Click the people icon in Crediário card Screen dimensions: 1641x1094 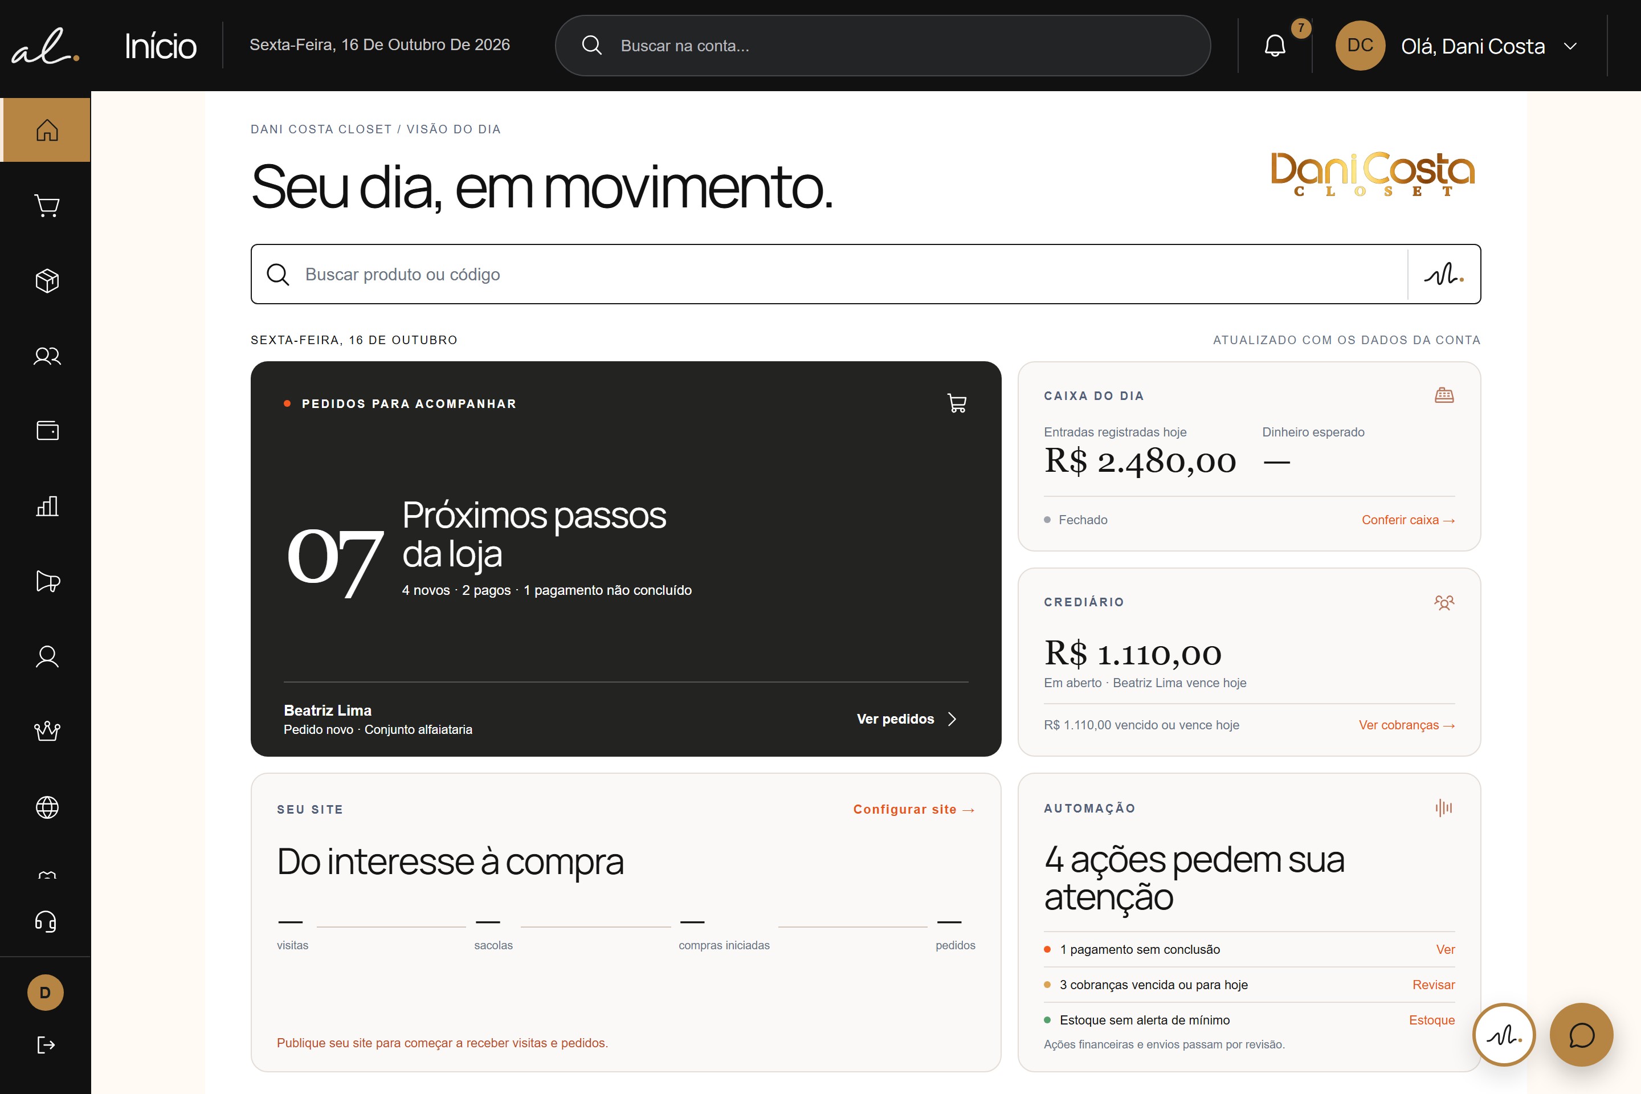click(x=1443, y=602)
